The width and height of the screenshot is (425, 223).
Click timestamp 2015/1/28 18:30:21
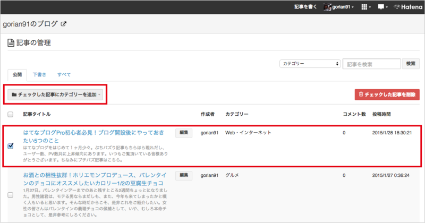pyautogui.click(x=392, y=133)
